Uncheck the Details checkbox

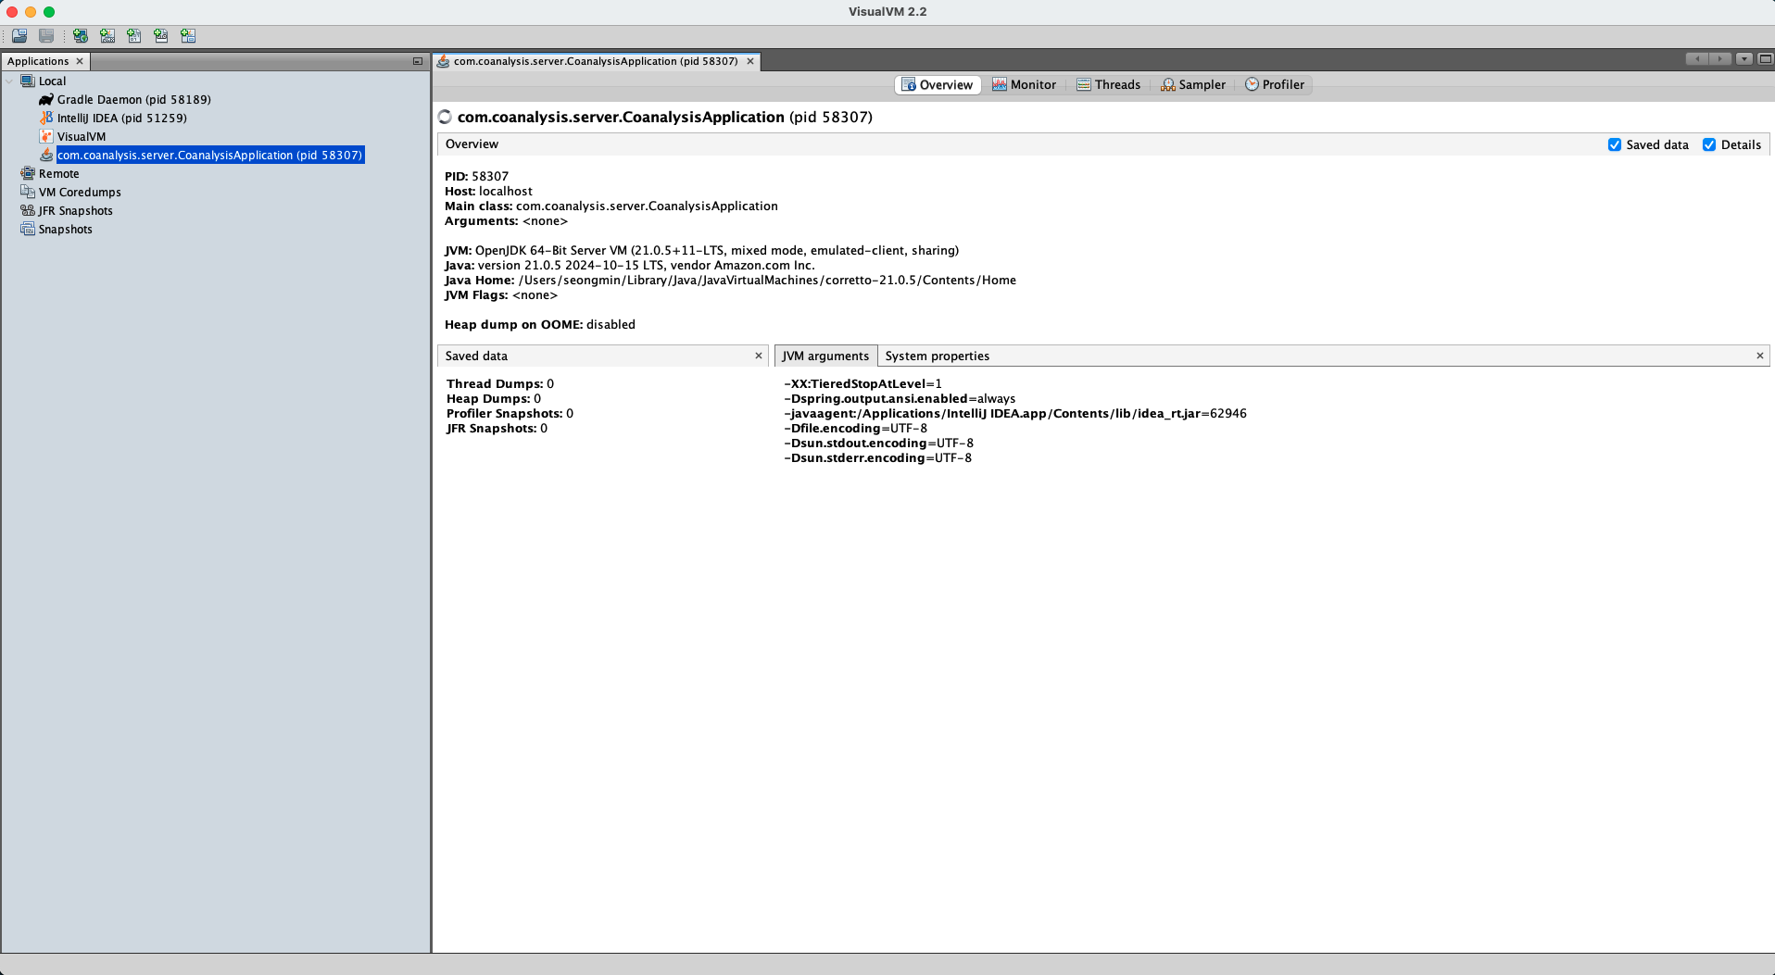coord(1709,145)
